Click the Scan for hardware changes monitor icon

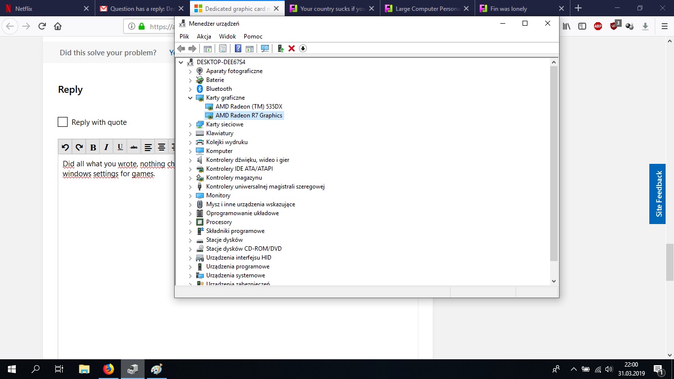tap(265, 48)
